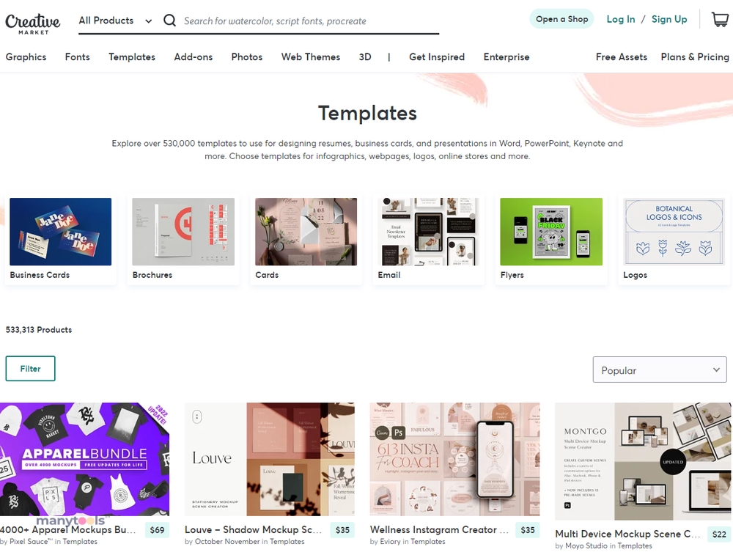
Task: Click the Sign Up link
Action: [x=669, y=19]
